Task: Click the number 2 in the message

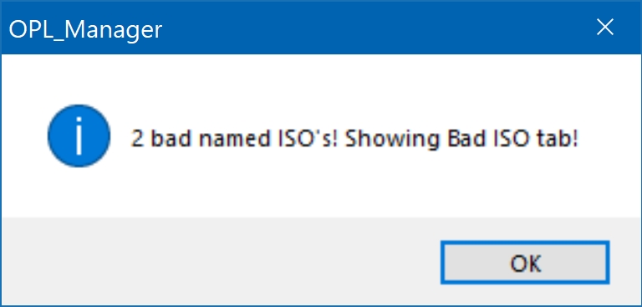Action: click(x=137, y=139)
